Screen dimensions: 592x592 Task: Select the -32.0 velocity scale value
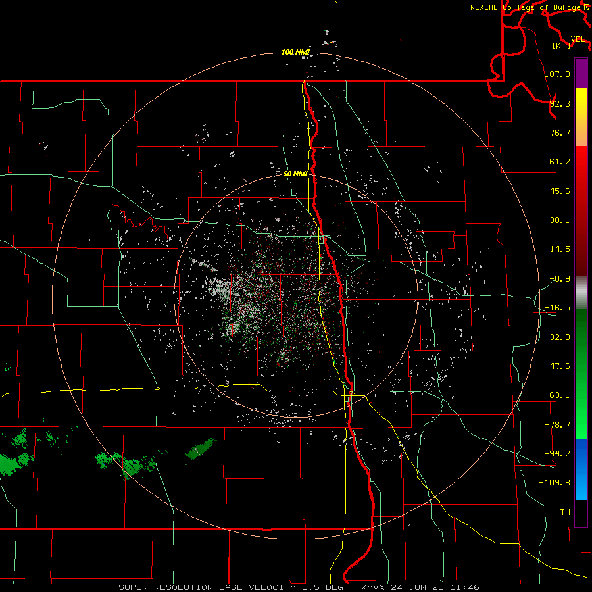coord(557,337)
